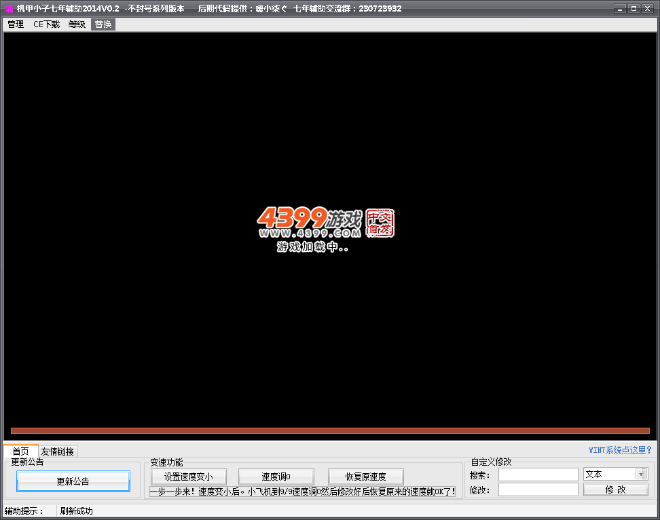Viewport: 660px width, 520px height.
Task: Click the 游戏加载中 text
Action: pos(312,246)
